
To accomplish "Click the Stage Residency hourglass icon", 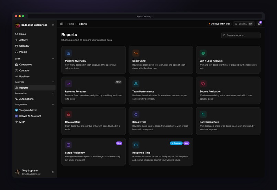I will pyautogui.click(x=68, y=145).
